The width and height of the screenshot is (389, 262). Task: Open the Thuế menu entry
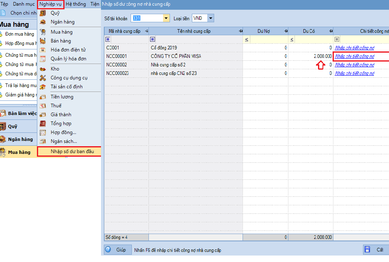tap(56, 106)
